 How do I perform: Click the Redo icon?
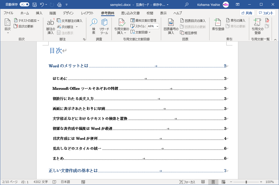52,5
